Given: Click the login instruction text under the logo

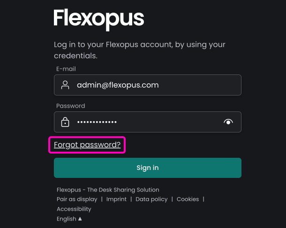Looking at the screenshot, I should [x=139, y=50].
